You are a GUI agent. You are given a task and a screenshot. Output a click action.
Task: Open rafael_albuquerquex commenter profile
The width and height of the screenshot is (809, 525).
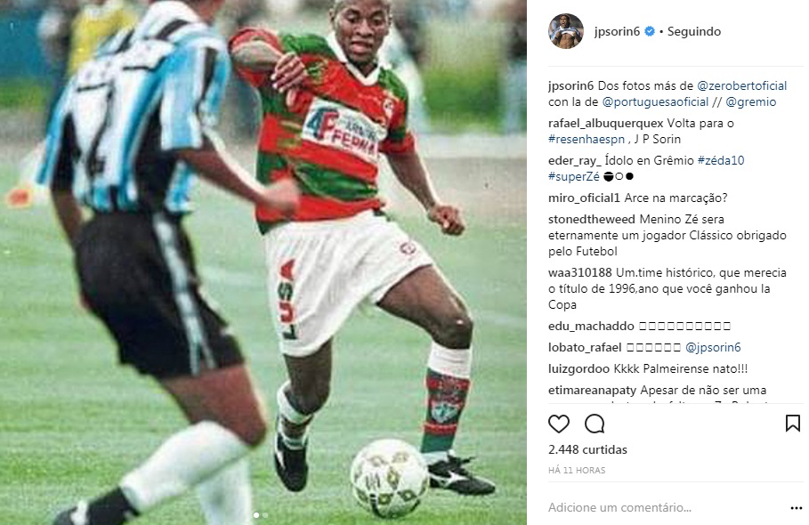coord(606,123)
